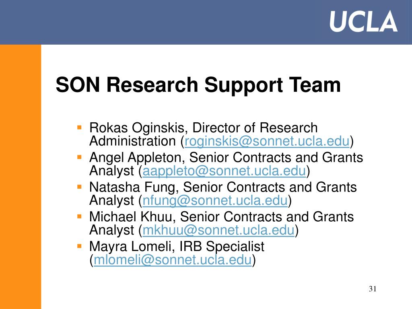Click the orange bullet beside Michael Khuu
Image resolution: width=412 pixels, height=309 pixels.
(79, 217)
